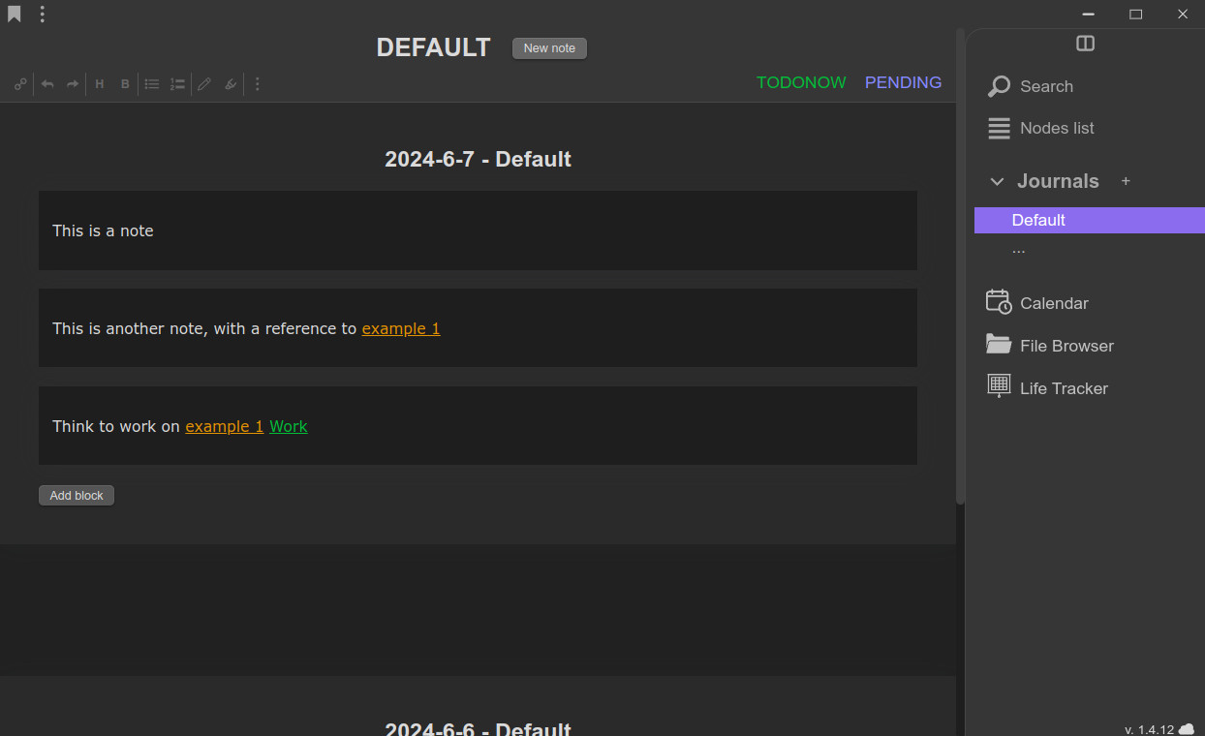The image size is (1205, 736).
Task: Click the Add block button
Action: [x=77, y=496]
